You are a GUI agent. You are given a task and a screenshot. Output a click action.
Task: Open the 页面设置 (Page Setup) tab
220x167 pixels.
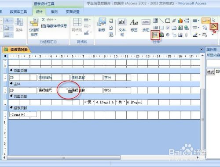click(73, 12)
